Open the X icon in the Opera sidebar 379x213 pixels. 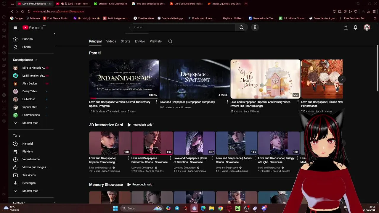pos(4,85)
